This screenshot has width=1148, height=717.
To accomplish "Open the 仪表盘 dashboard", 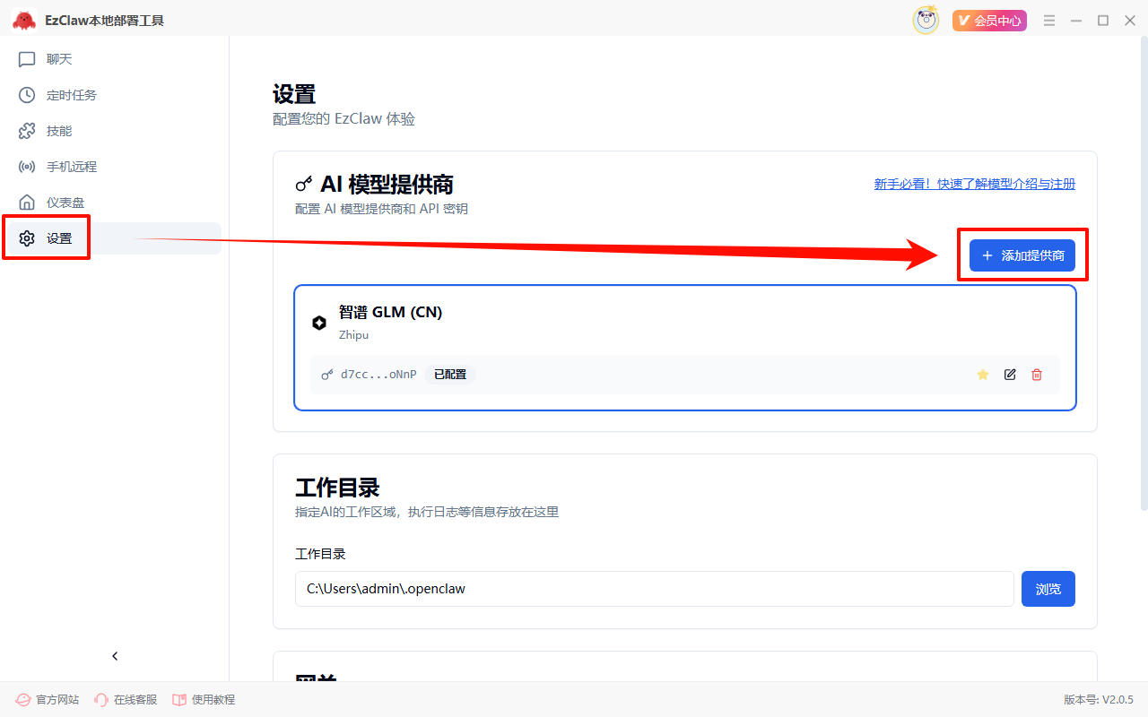I will pos(65,203).
